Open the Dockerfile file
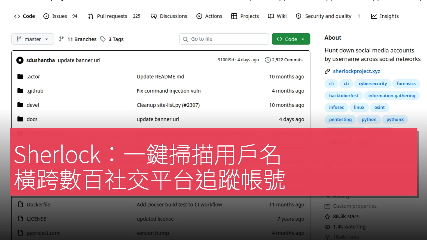 [x=38, y=205]
